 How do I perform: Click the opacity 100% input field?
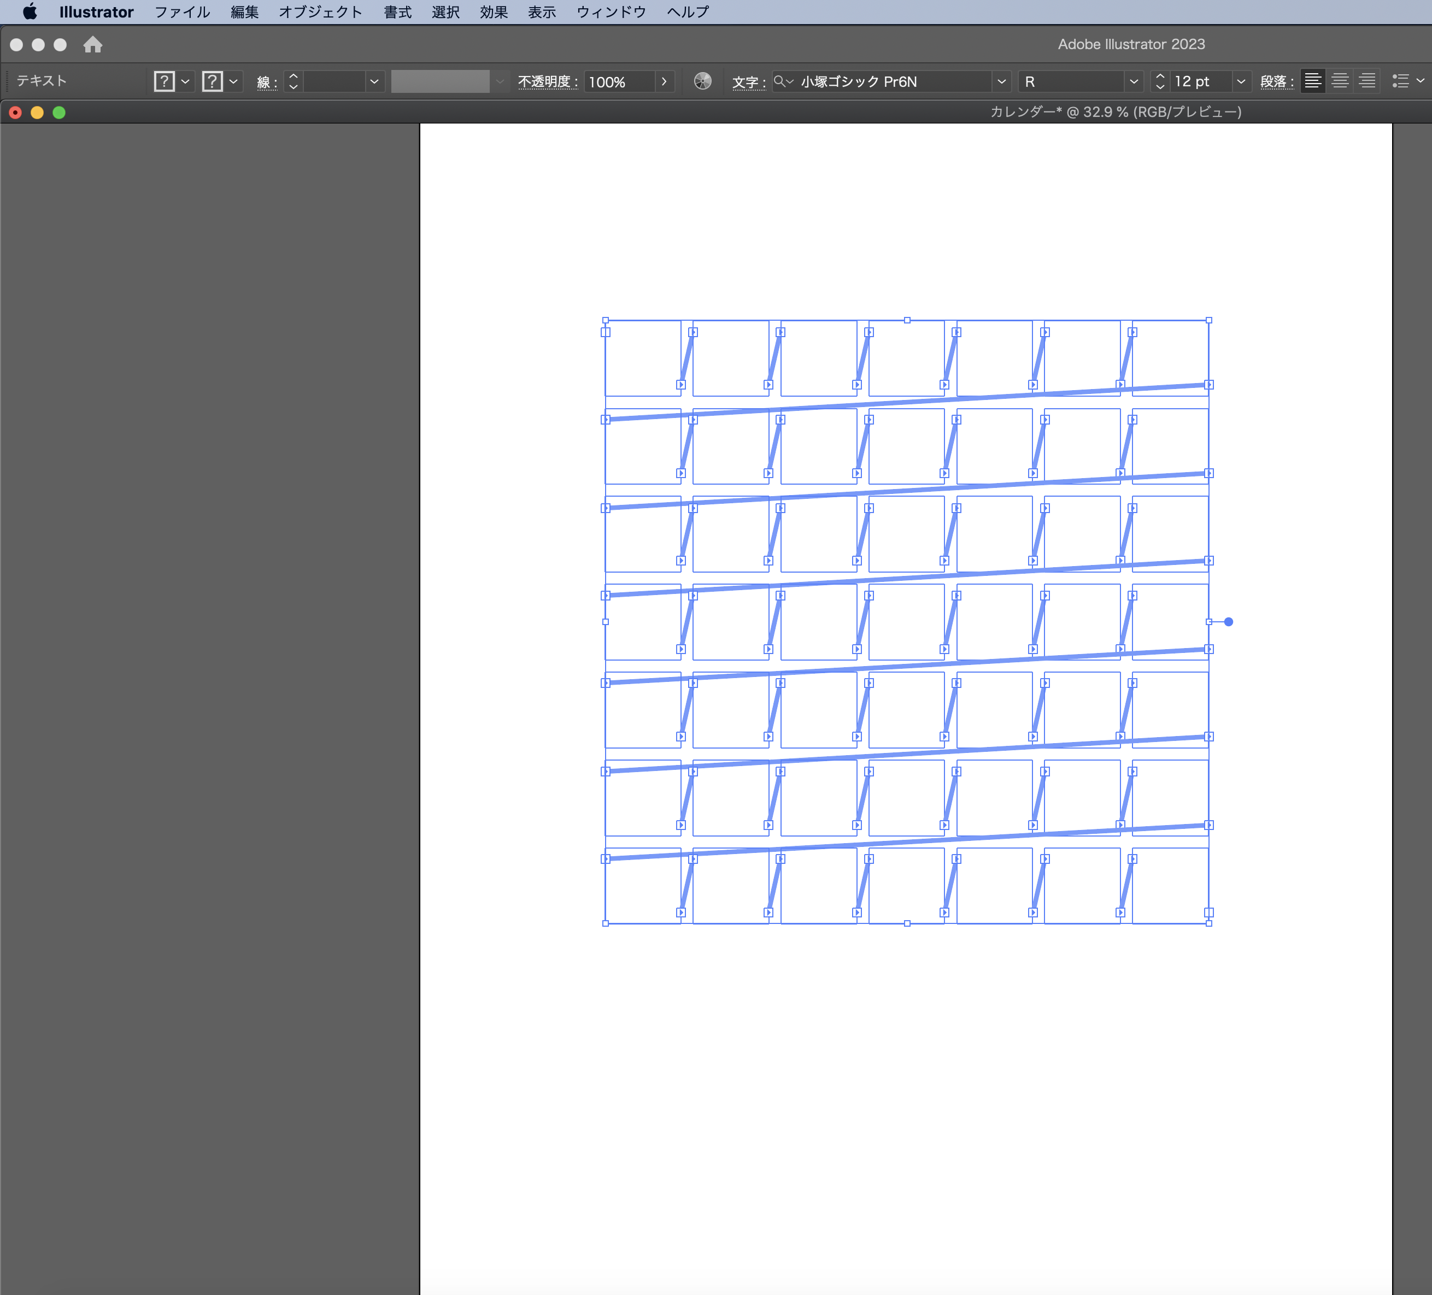click(x=618, y=81)
